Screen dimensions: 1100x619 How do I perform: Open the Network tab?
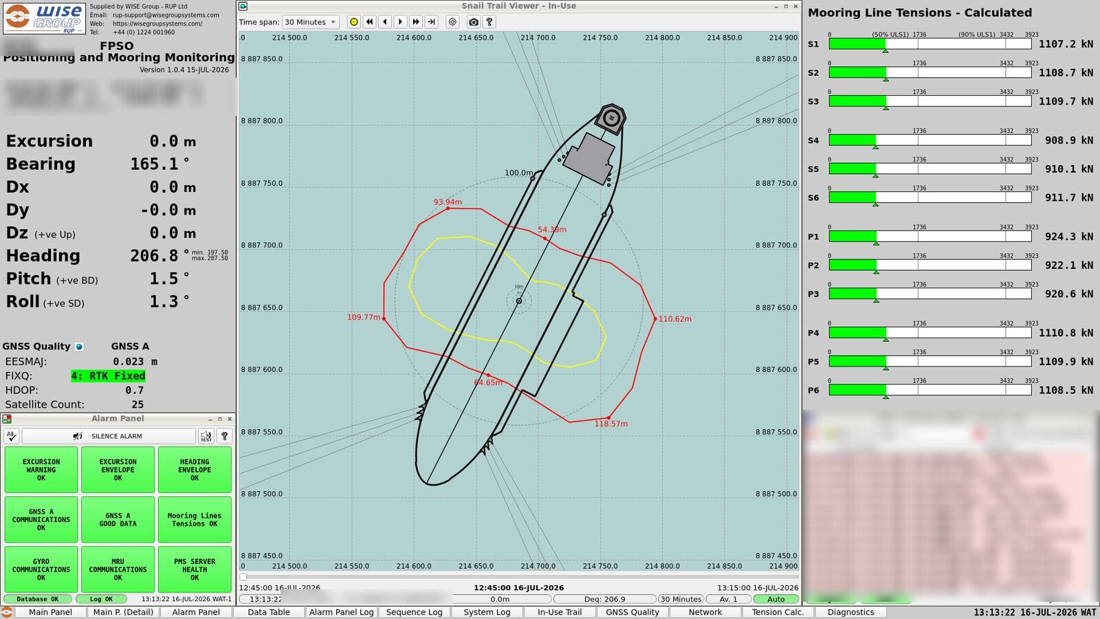(x=705, y=612)
